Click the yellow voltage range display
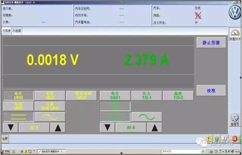This screenshot has height=155, width=242. (x=34, y=127)
